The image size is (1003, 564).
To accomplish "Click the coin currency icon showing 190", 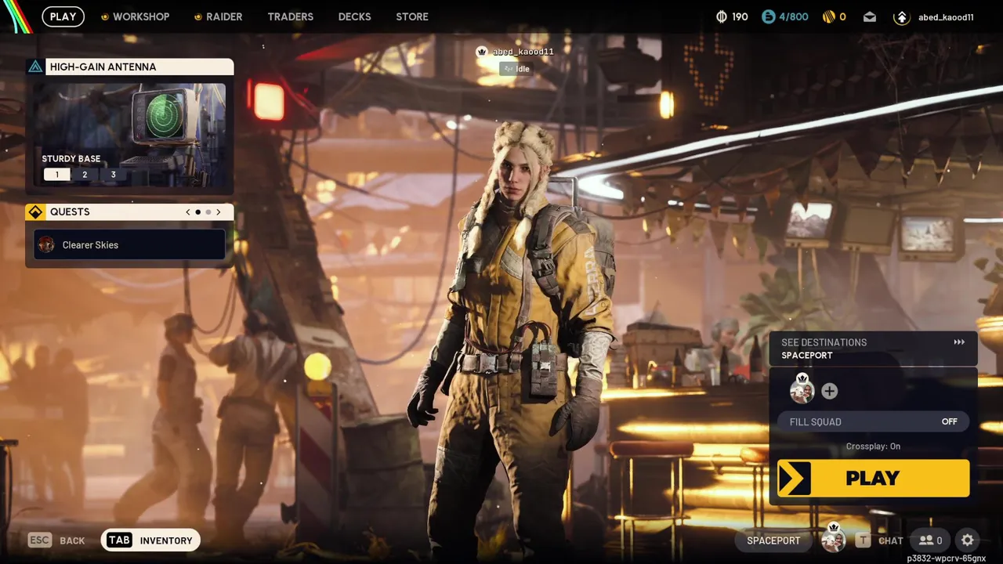I will click(722, 16).
